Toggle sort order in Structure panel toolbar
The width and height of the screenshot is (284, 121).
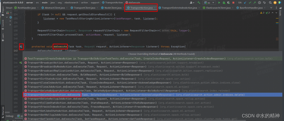coord(8,13)
